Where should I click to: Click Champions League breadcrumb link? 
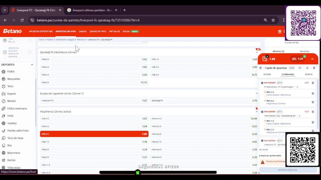[x=65, y=39]
